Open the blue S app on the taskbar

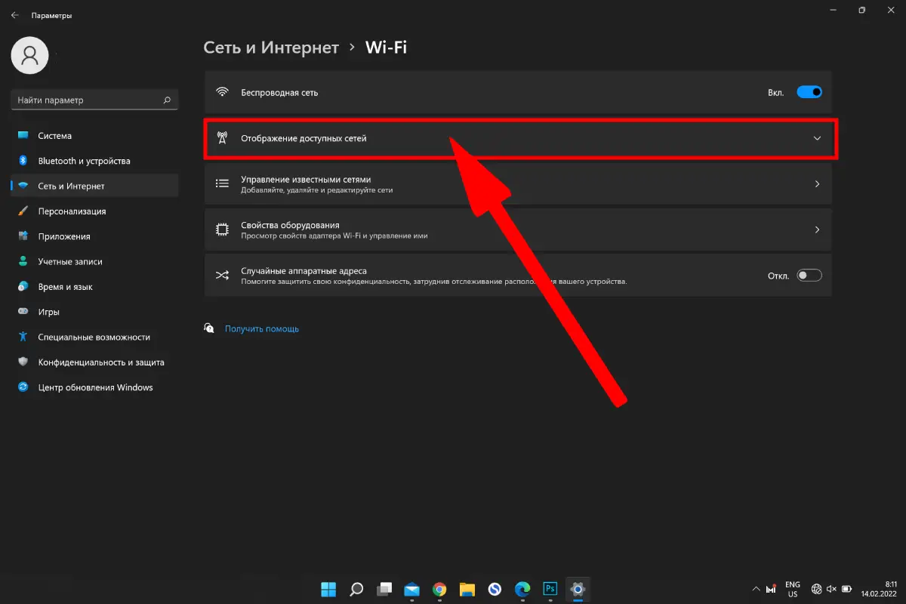coord(495,589)
